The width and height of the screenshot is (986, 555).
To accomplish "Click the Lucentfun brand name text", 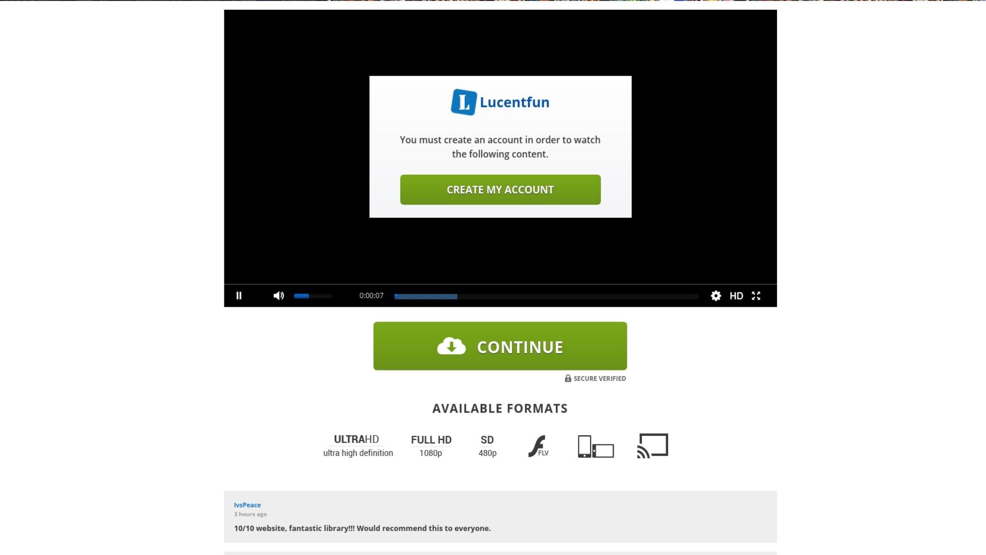I will pyautogui.click(x=515, y=102).
